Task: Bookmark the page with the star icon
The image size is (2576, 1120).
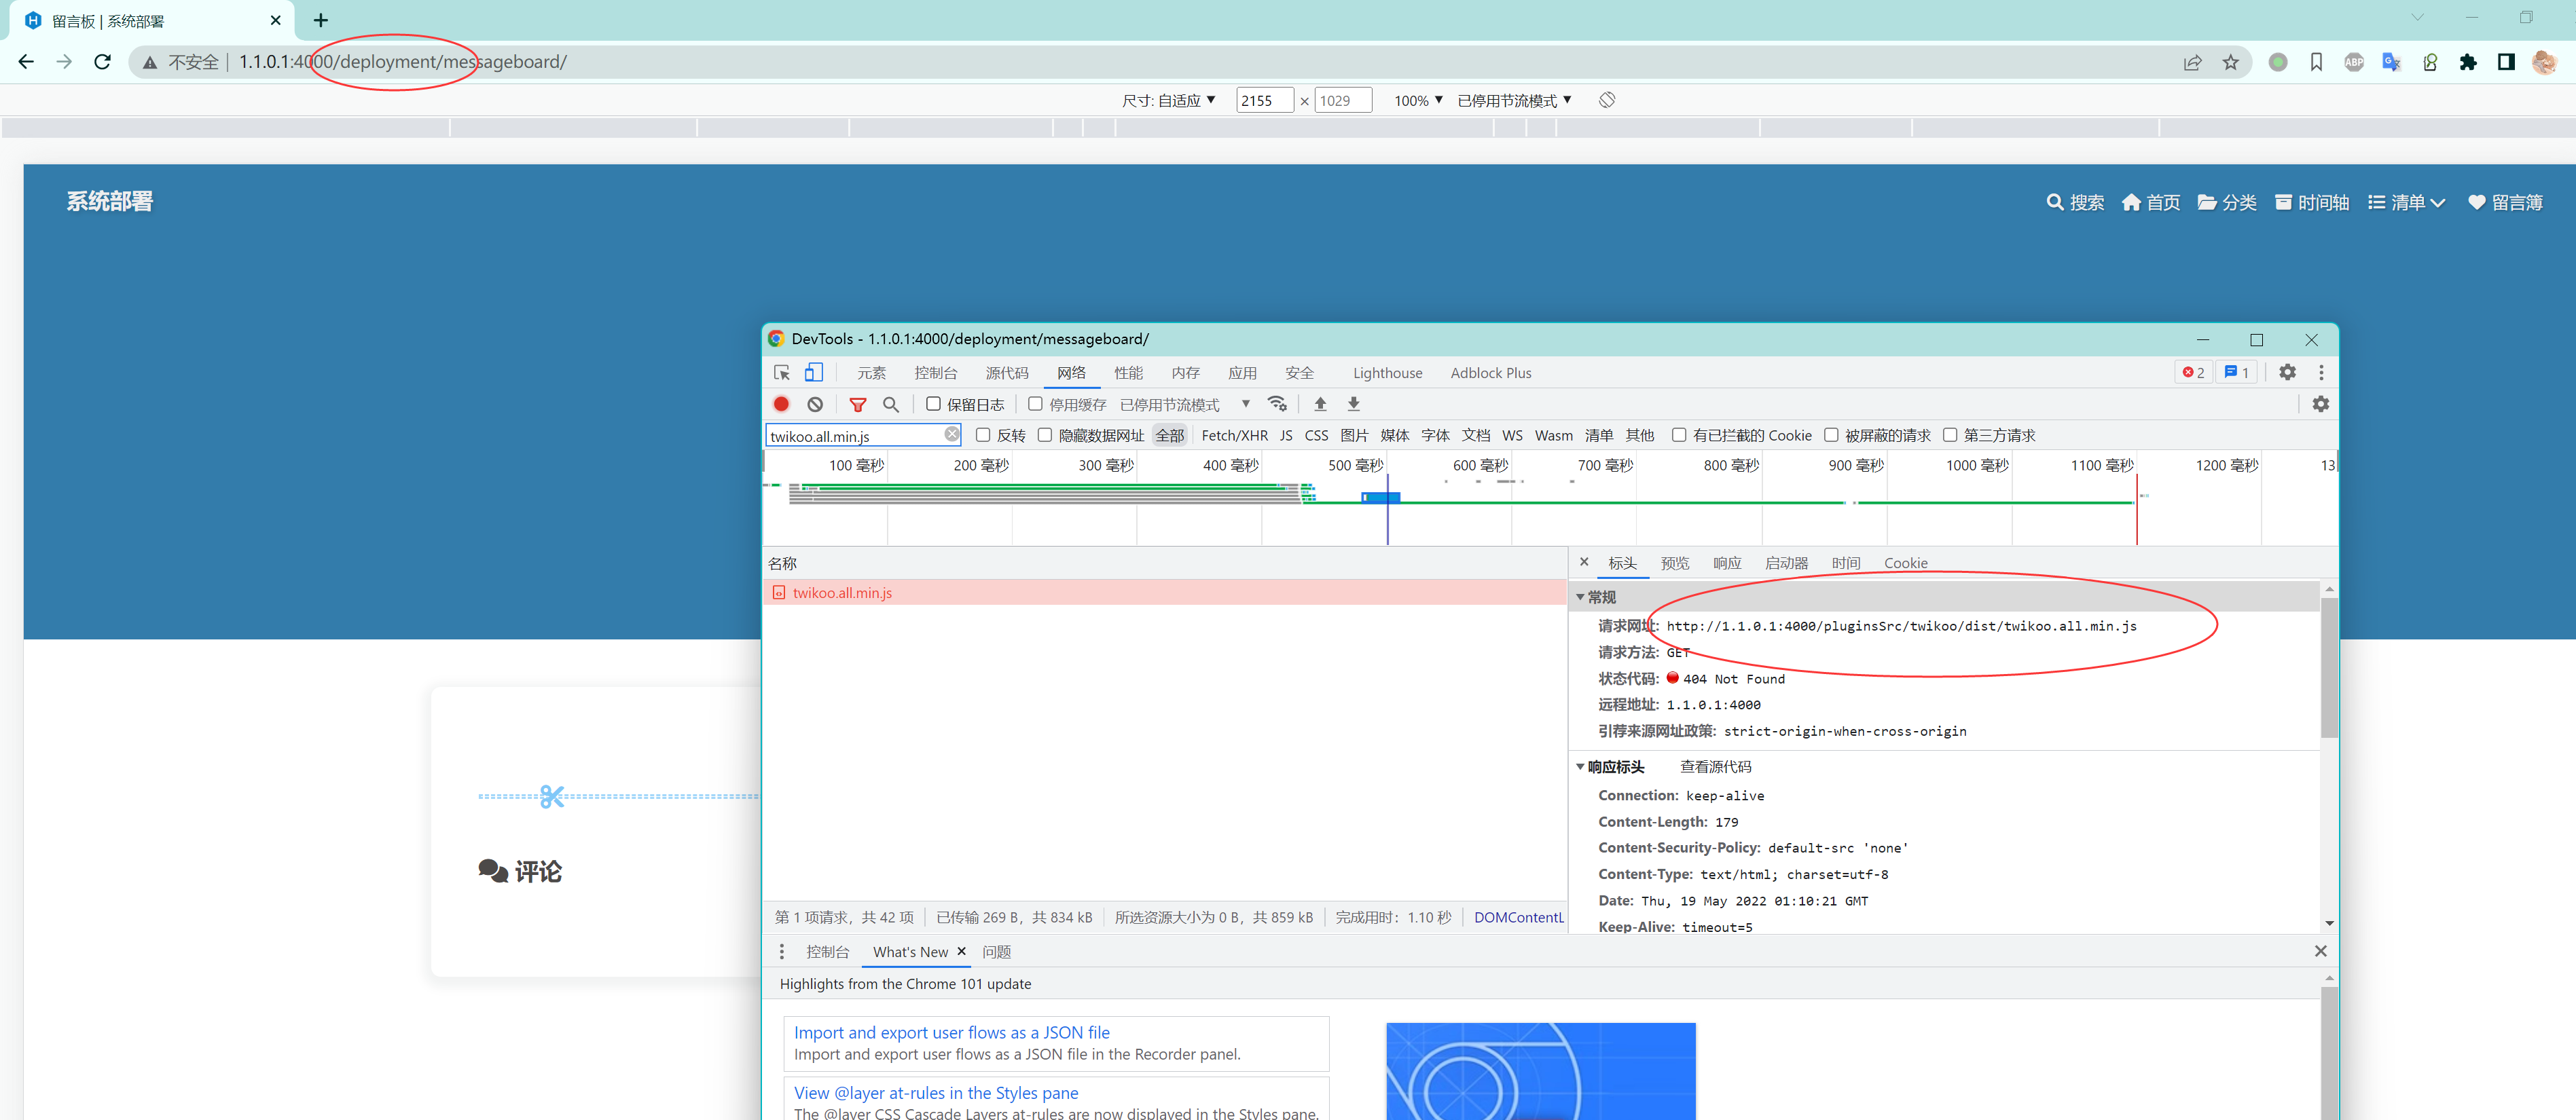Action: [2230, 62]
